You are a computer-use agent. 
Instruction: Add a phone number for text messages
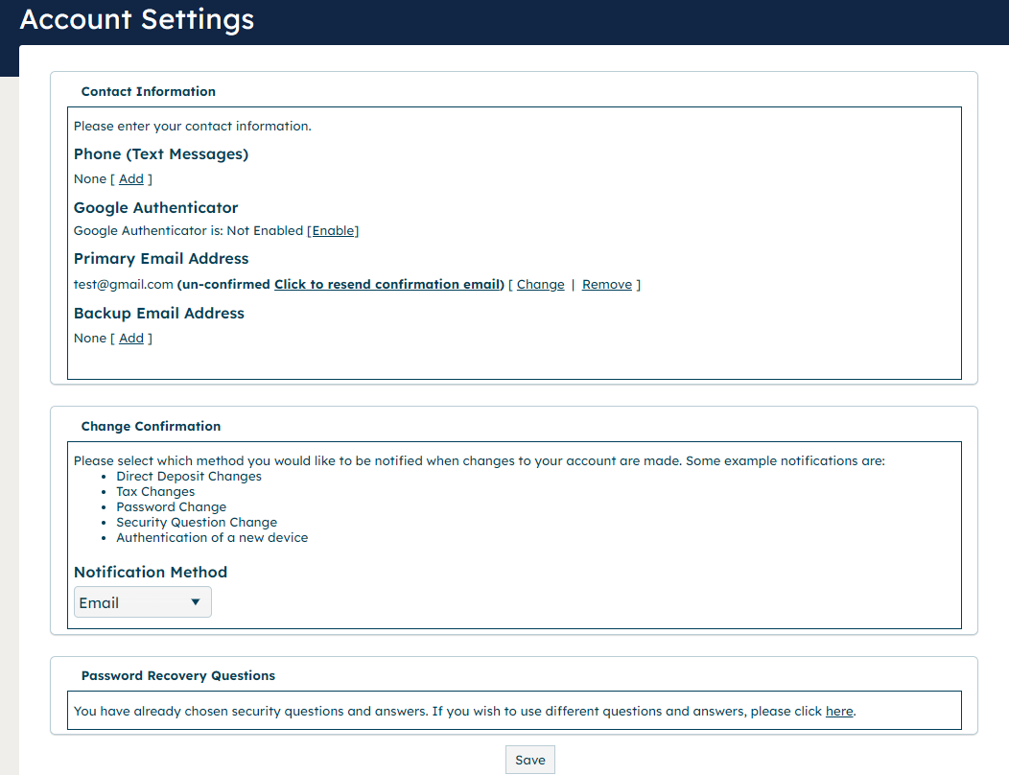[131, 179]
